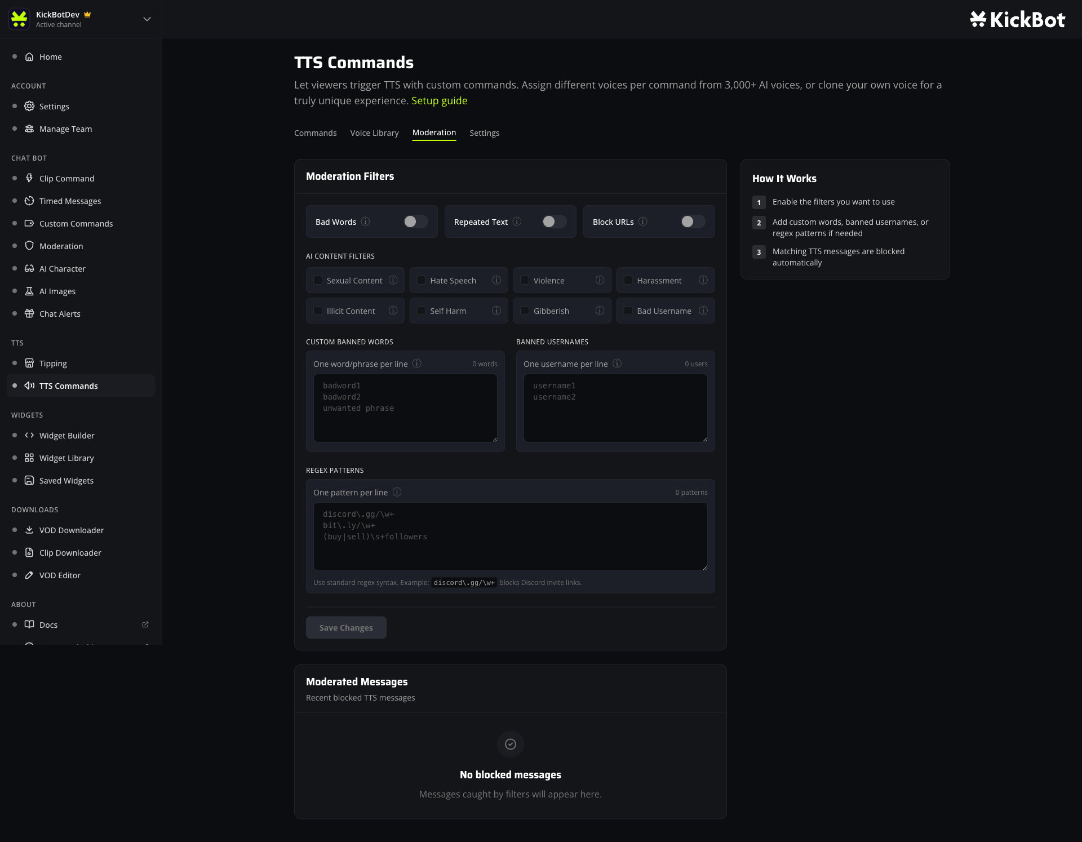The width and height of the screenshot is (1082, 842).
Task: Check the Violence checkbox
Action: pos(525,280)
